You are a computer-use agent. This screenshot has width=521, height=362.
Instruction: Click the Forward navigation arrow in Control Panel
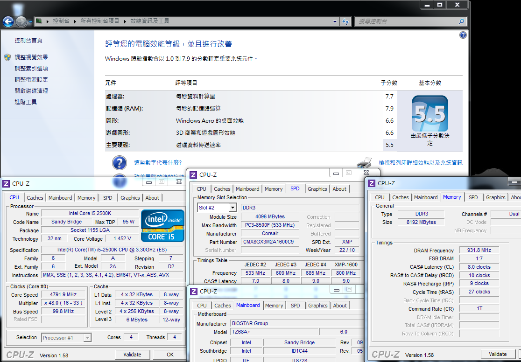tap(21, 22)
